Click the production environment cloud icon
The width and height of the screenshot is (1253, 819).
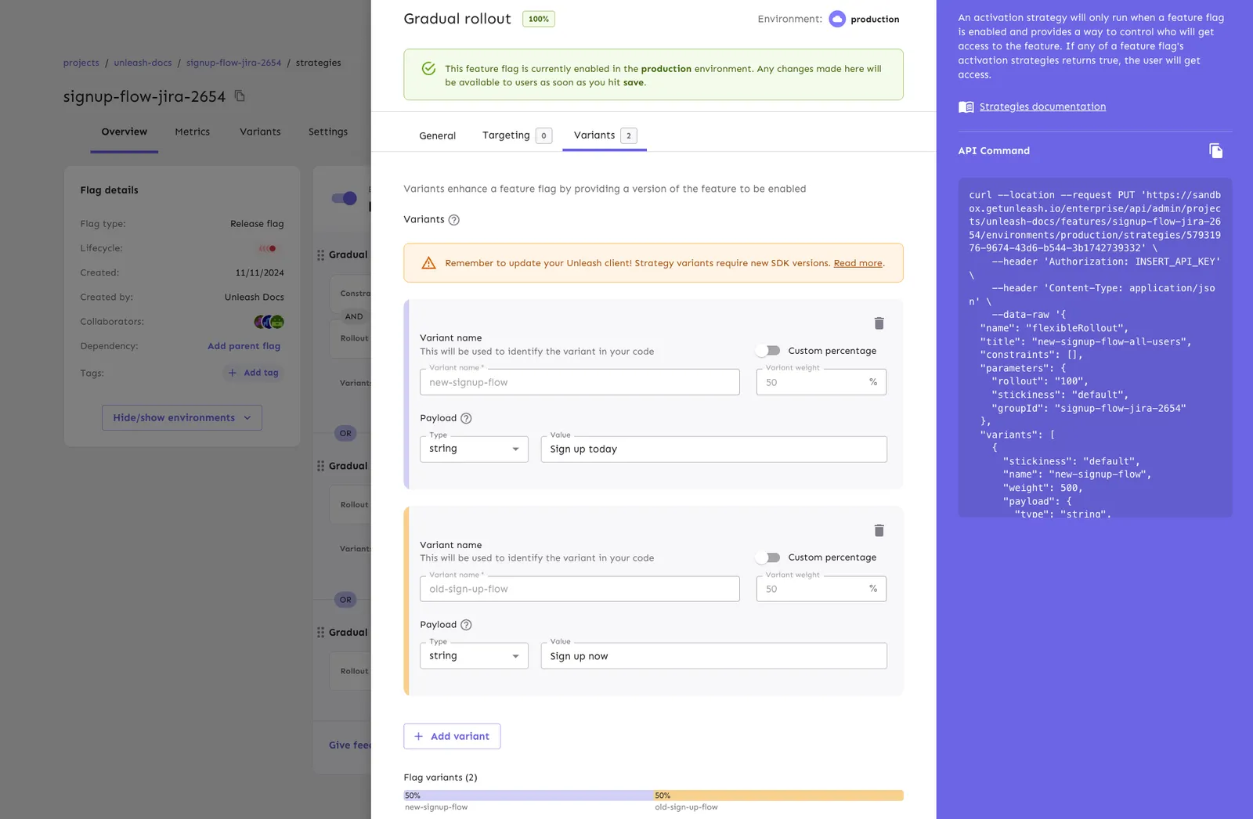(x=837, y=19)
